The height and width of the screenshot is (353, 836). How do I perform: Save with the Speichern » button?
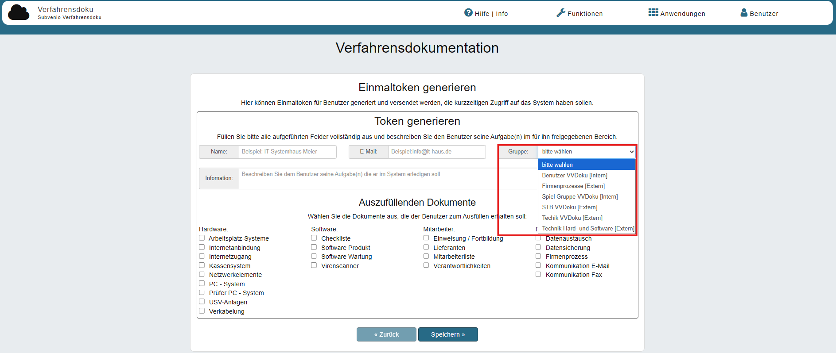point(448,334)
